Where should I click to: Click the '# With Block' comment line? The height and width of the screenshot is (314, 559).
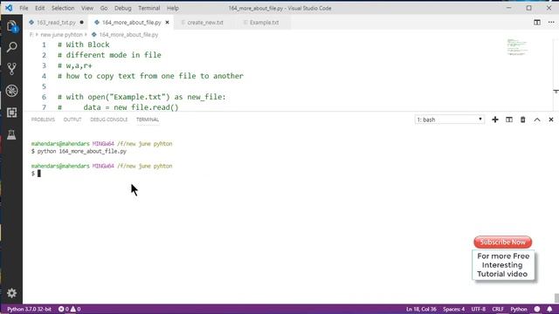[x=84, y=44]
